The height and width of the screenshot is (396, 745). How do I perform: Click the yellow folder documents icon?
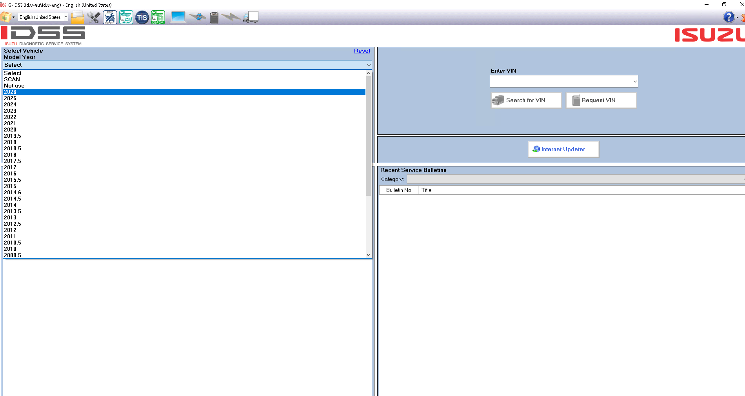point(78,17)
